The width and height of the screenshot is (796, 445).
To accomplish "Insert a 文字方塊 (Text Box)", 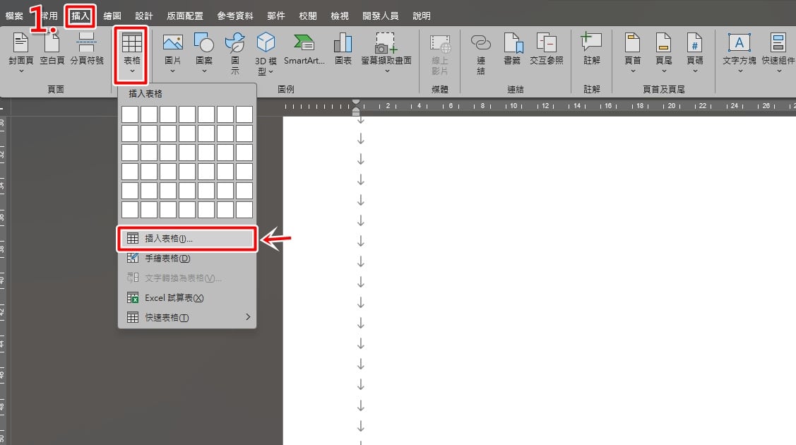I will [x=739, y=42].
